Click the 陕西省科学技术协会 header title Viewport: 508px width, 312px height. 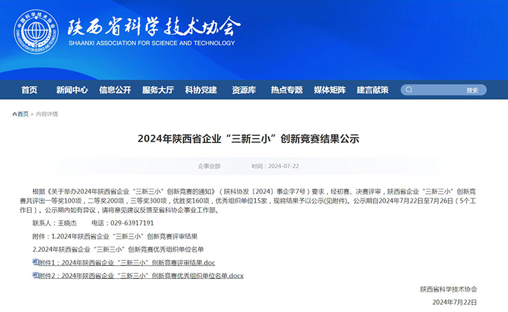154,27
